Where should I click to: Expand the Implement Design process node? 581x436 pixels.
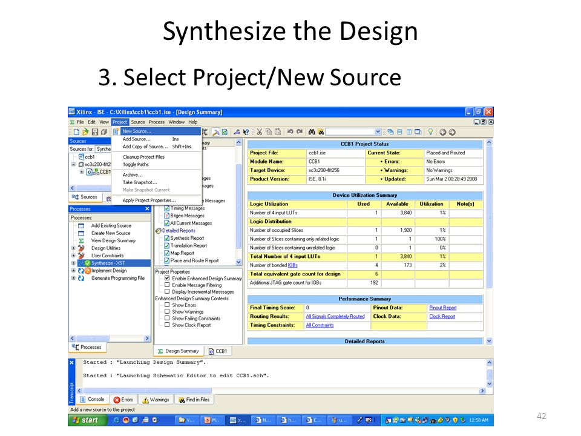pyautogui.click(x=73, y=271)
